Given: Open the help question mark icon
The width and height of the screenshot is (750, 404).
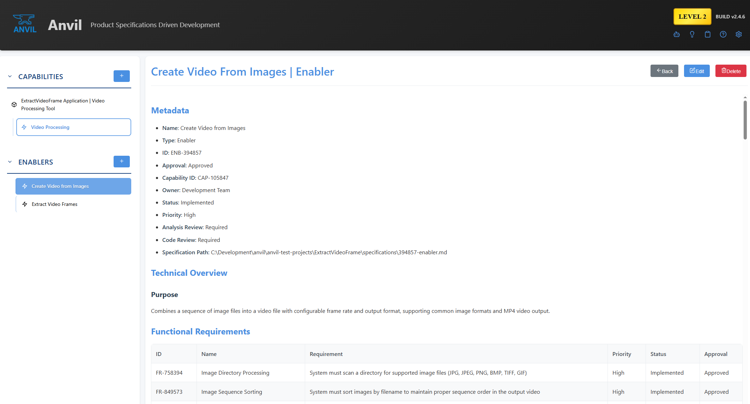Looking at the screenshot, I should [x=723, y=34].
